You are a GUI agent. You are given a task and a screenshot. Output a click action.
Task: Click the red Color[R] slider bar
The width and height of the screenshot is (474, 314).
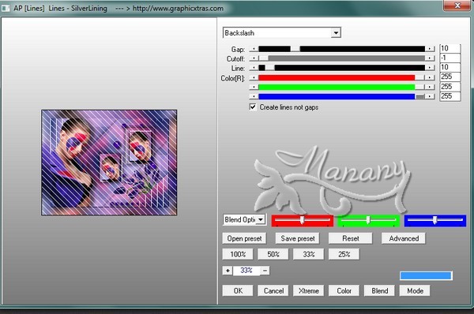(341, 78)
